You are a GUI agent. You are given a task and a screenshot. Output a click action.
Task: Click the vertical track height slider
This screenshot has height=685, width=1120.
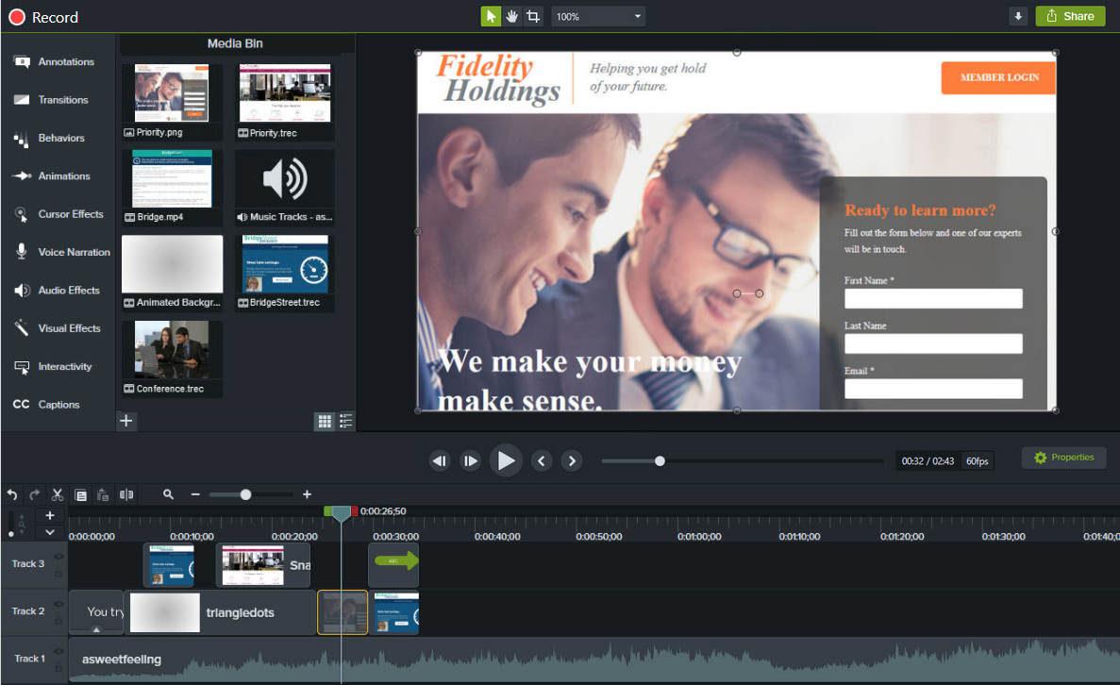point(10,524)
